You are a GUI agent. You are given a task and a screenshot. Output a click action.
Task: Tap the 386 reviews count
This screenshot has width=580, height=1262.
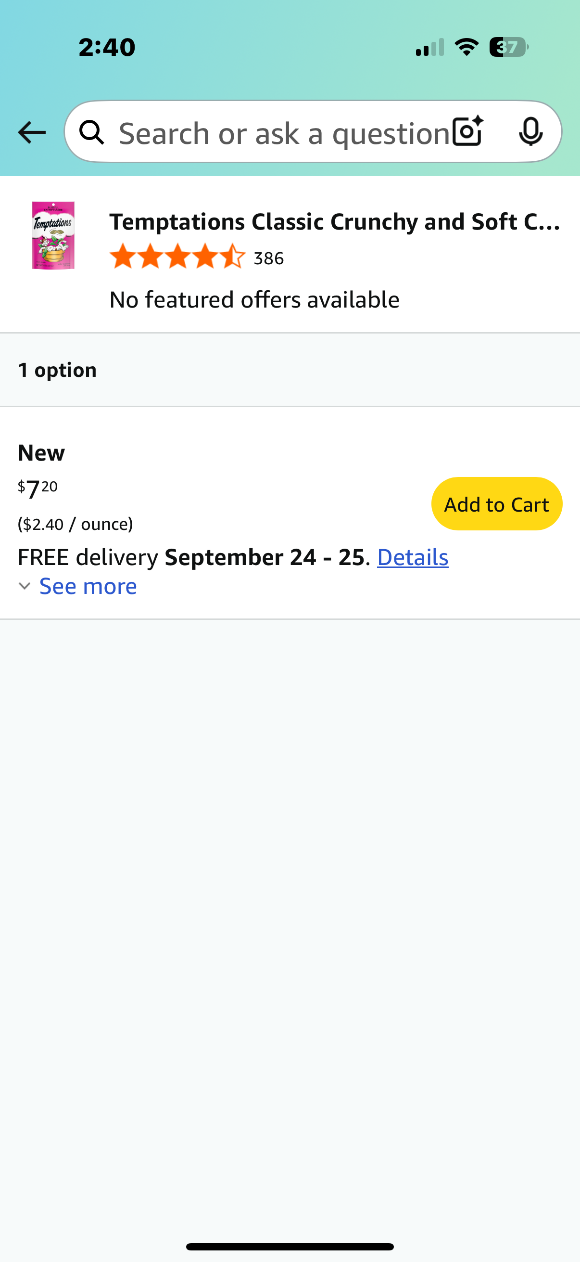pyautogui.click(x=269, y=258)
